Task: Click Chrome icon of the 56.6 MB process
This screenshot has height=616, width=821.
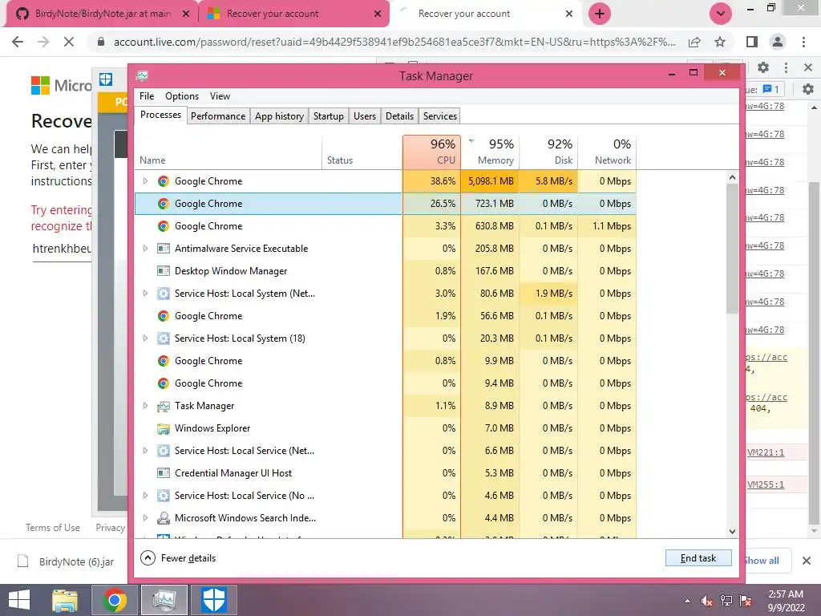Action: [x=164, y=316]
